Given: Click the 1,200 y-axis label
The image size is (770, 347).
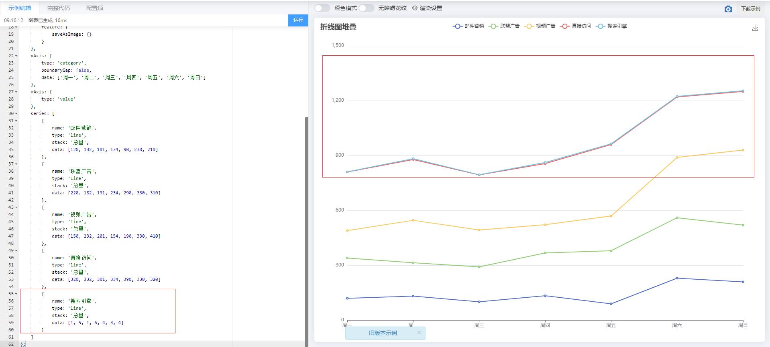Looking at the screenshot, I should 338,100.
